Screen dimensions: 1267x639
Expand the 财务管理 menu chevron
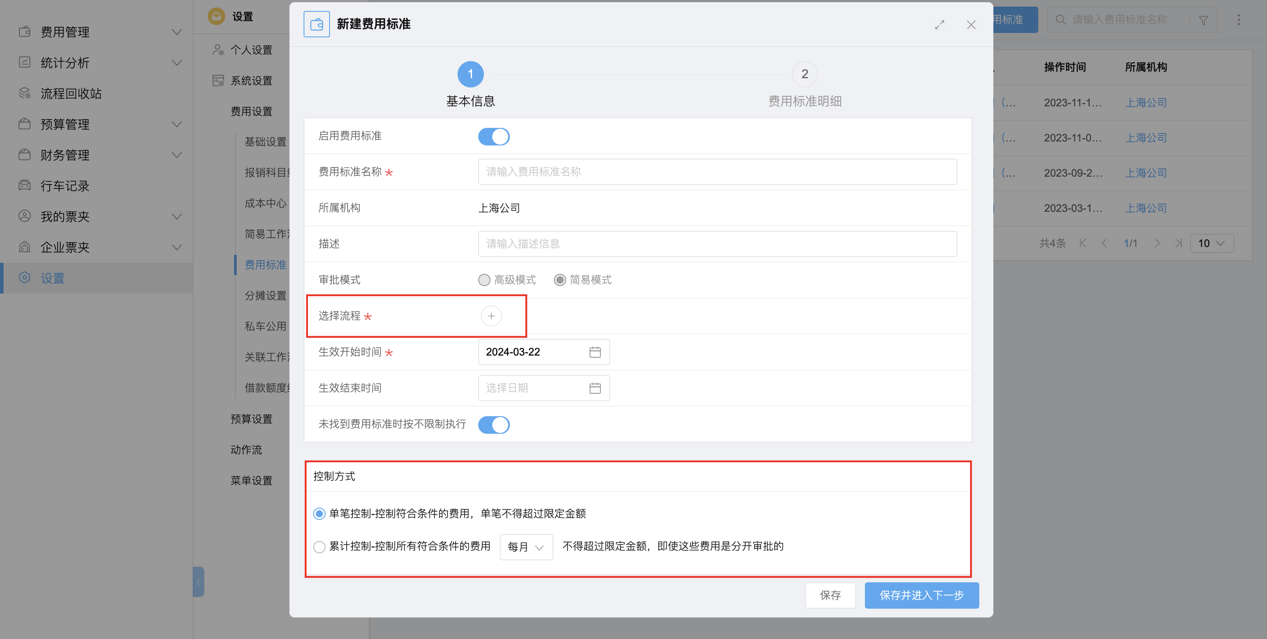tap(176, 155)
